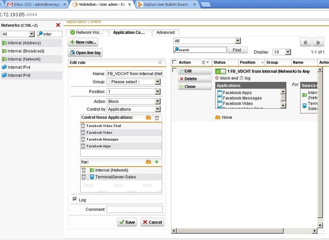The width and height of the screenshot is (329, 240).
Task: Click the magnifier icon in Networks filter
Action: click(x=40, y=34)
